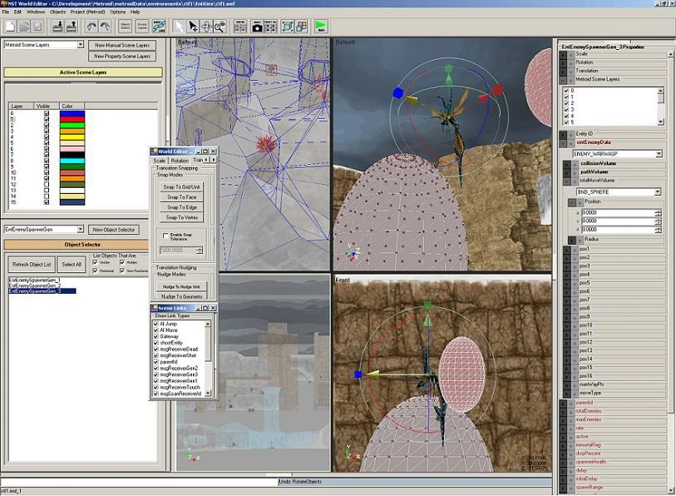Toggle Gateway link type checkbox

[x=156, y=336]
